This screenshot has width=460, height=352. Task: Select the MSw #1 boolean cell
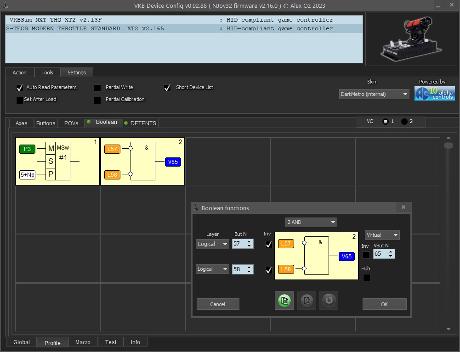click(57, 161)
